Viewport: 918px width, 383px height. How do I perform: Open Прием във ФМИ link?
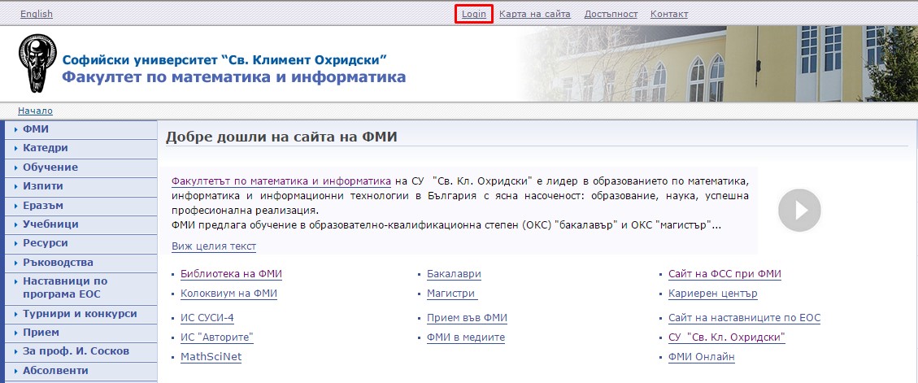468,318
